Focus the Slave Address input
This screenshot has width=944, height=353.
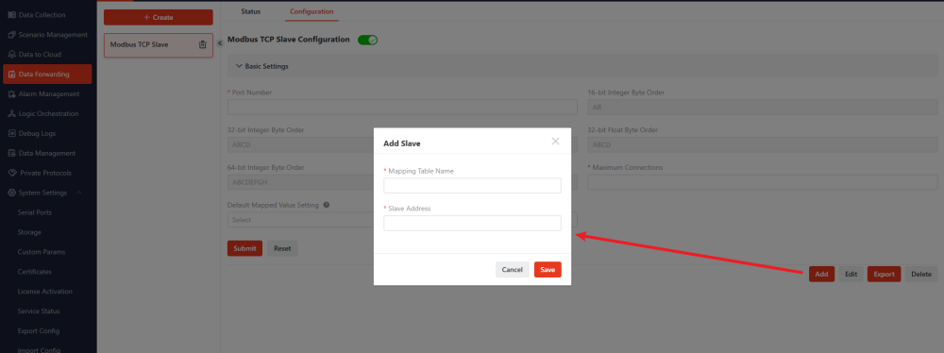(473, 223)
